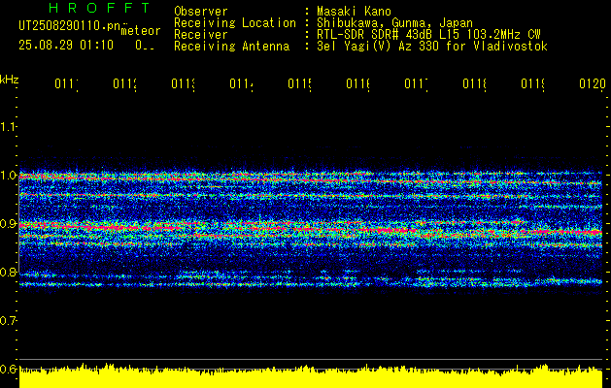Click the yellow signal level graph at bottom
Screen dimensions: 611x388
311,376
